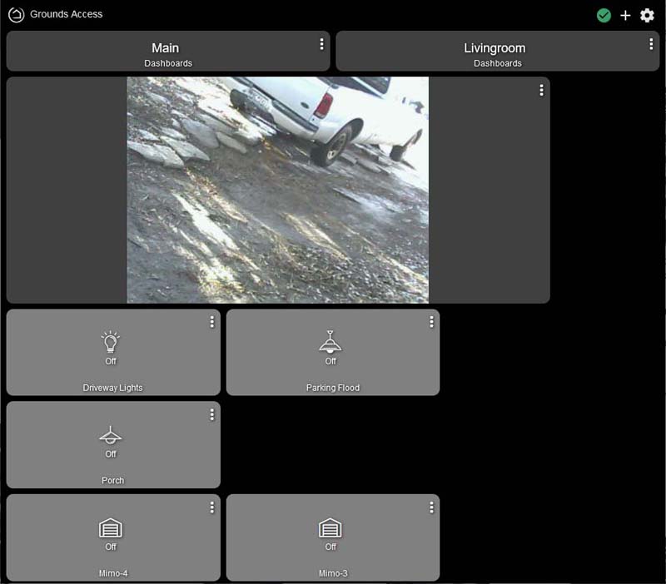Click Off status on Mimo-4 tile

(x=111, y=547)
